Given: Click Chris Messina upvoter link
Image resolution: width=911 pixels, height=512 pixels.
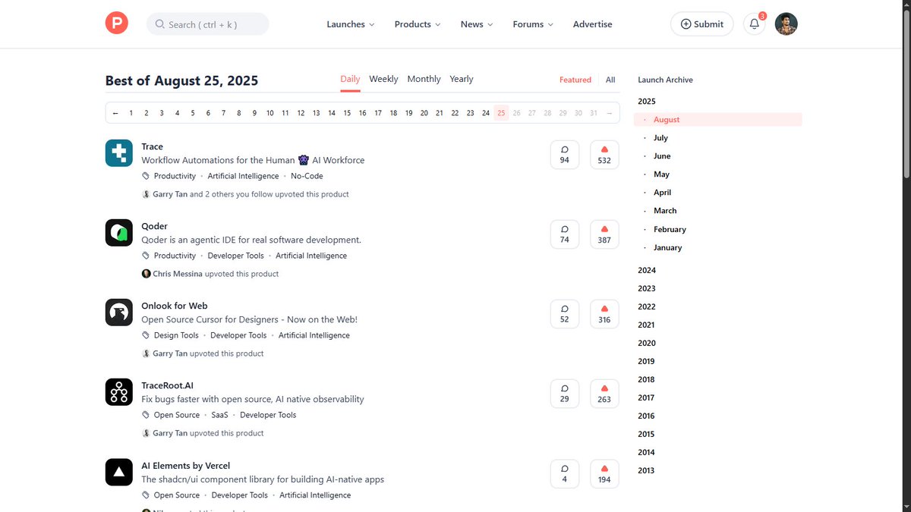Looking at the screenshot, I should (x=178, y=274).
